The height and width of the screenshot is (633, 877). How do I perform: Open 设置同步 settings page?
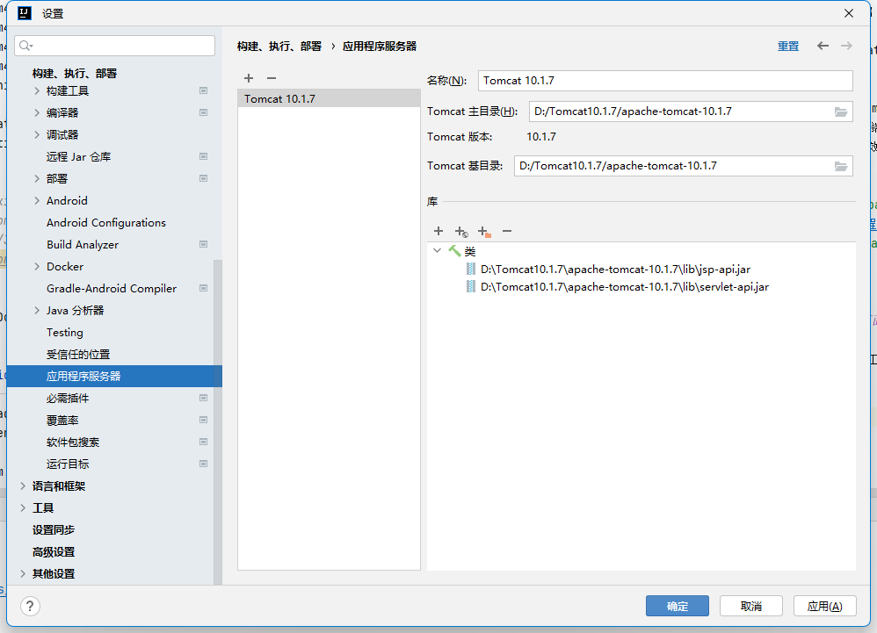point(53,529)
